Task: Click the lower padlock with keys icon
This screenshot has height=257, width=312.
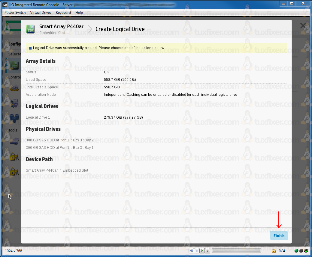Action: (x=14, y=172)
